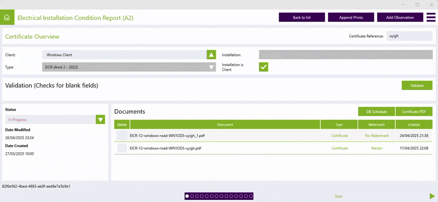This screenshot has width=438, height=202.
Task: Open EICR-12-windows-road-WN1ODS-uyigh_1.pdf
Action: click(168, 136)
